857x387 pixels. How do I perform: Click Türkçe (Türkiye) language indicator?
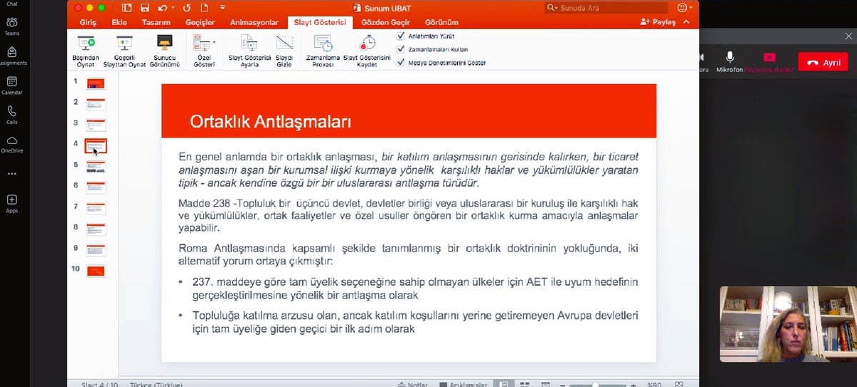tap(156, 384)
